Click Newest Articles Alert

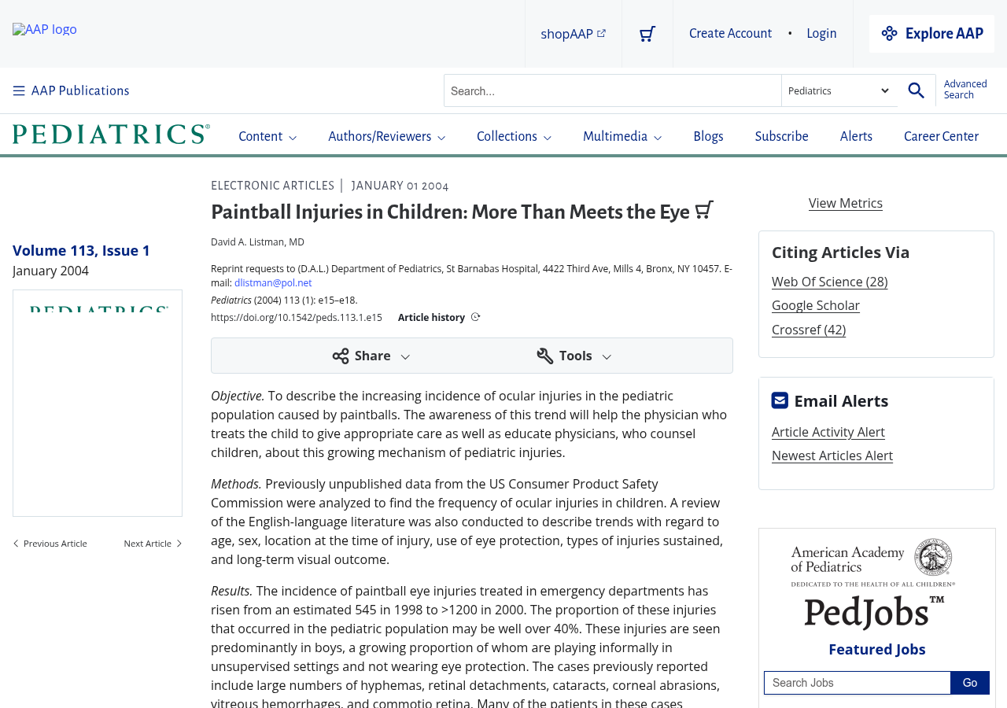832,455
